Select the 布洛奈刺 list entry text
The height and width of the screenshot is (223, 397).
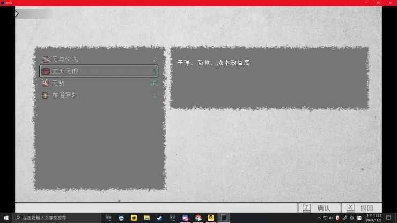pos(65,95)
